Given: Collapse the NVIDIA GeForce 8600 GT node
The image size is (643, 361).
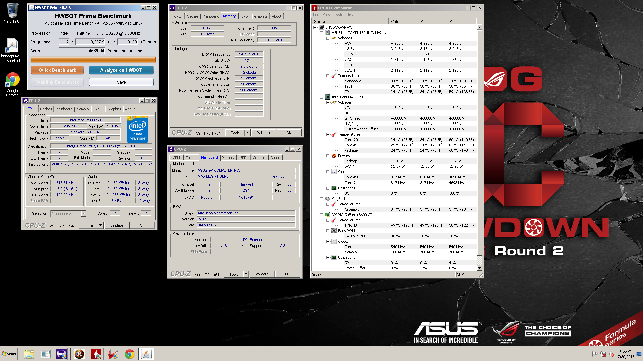Looking at the screenshot, I should pos(321,215).
